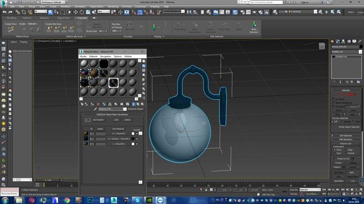Click Get Material in Material Editor

point(82,104)
